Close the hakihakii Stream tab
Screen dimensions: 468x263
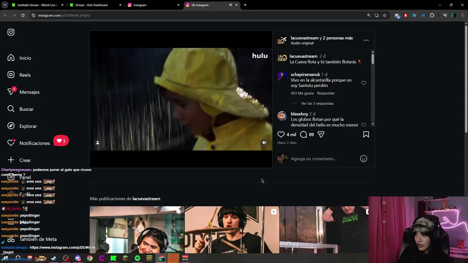tap(62, 5)
